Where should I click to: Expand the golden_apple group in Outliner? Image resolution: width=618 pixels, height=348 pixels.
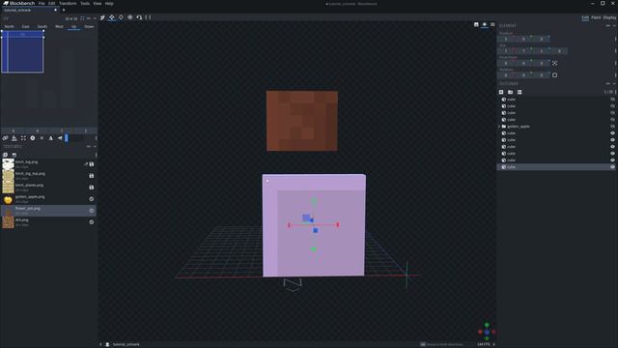click(x=499, y=127)
